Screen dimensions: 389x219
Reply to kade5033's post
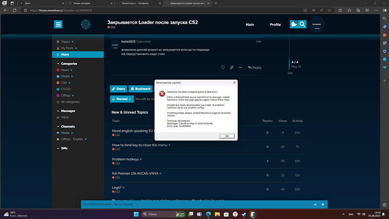tap(254, 68)
